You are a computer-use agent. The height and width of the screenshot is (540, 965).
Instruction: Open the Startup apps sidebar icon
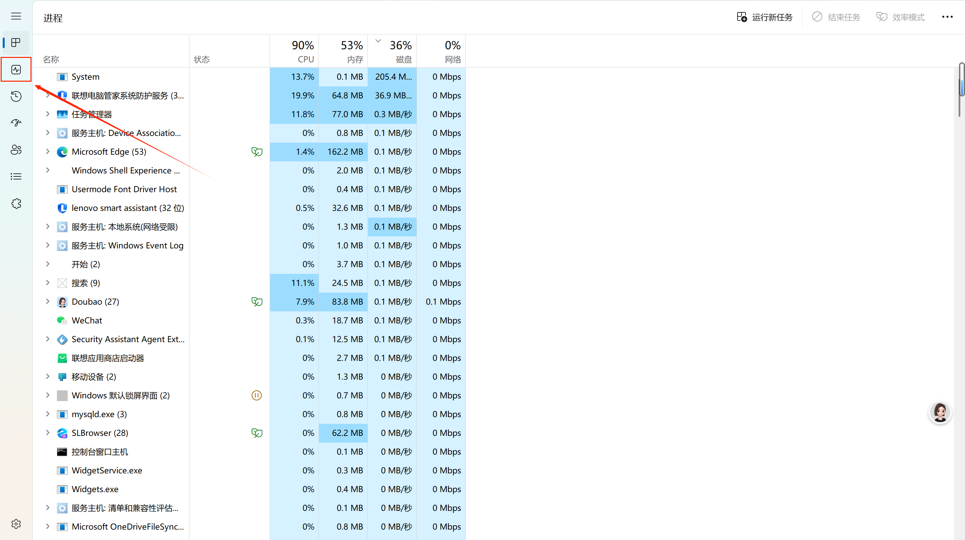click(16, 123)
